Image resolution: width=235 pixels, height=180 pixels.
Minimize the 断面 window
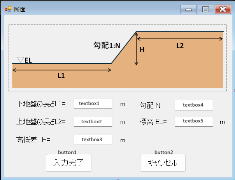coord(188,9)
